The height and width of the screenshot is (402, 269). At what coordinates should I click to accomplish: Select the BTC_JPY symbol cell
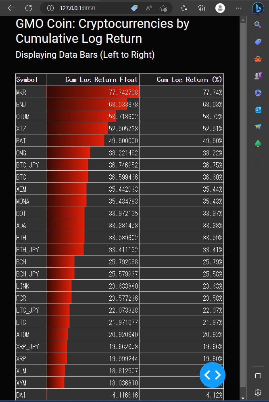(x=31, y=165)
